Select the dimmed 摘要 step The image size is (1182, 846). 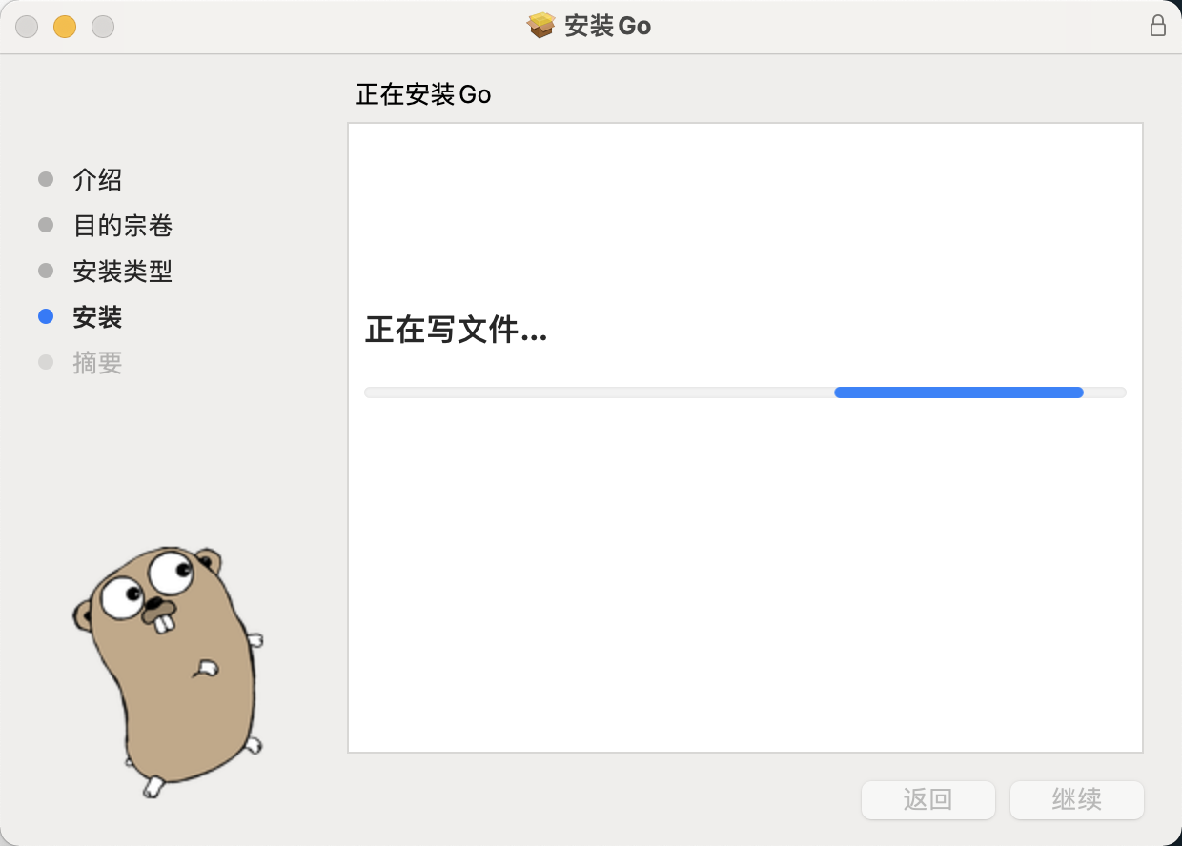97,363
